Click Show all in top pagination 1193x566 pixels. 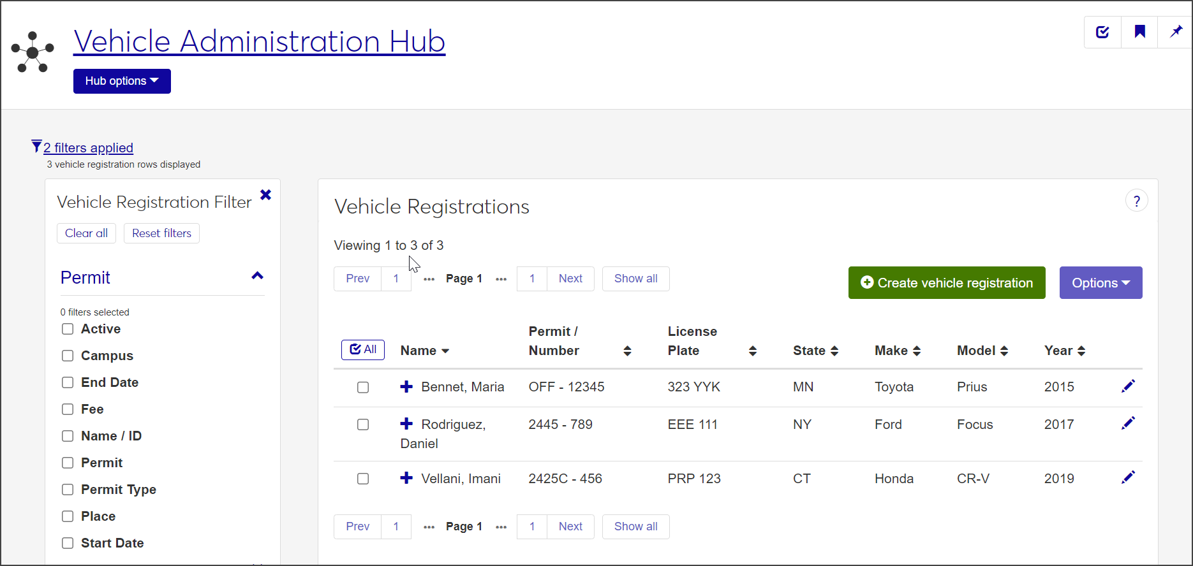tap(635, 279)
